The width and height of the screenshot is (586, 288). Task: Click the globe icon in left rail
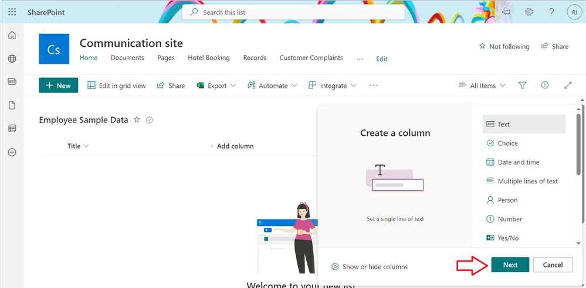click(12, 59)
